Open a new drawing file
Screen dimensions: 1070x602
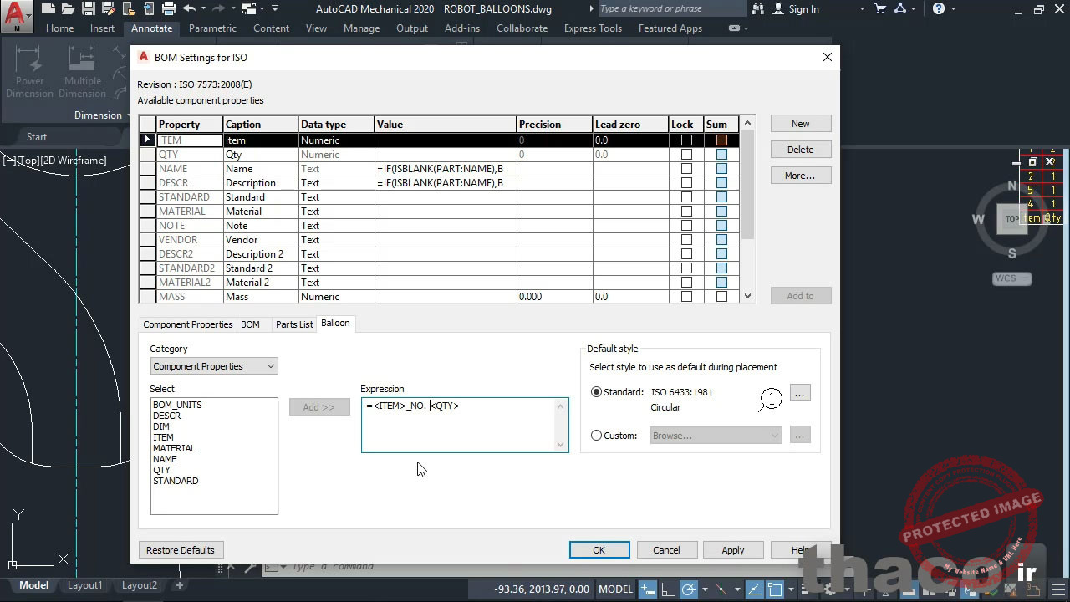(48, 8)
